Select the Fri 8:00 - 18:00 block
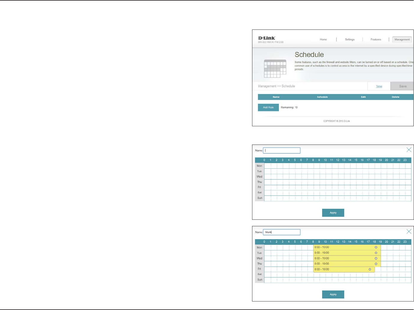414x310 pixels. (344, 269)
